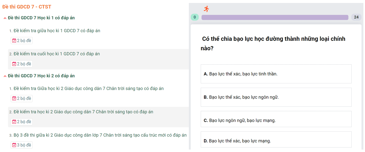Collapse the Đề thi GDCD 7 Học kì 1 section
Screen dimensions: 365x152
5,18
